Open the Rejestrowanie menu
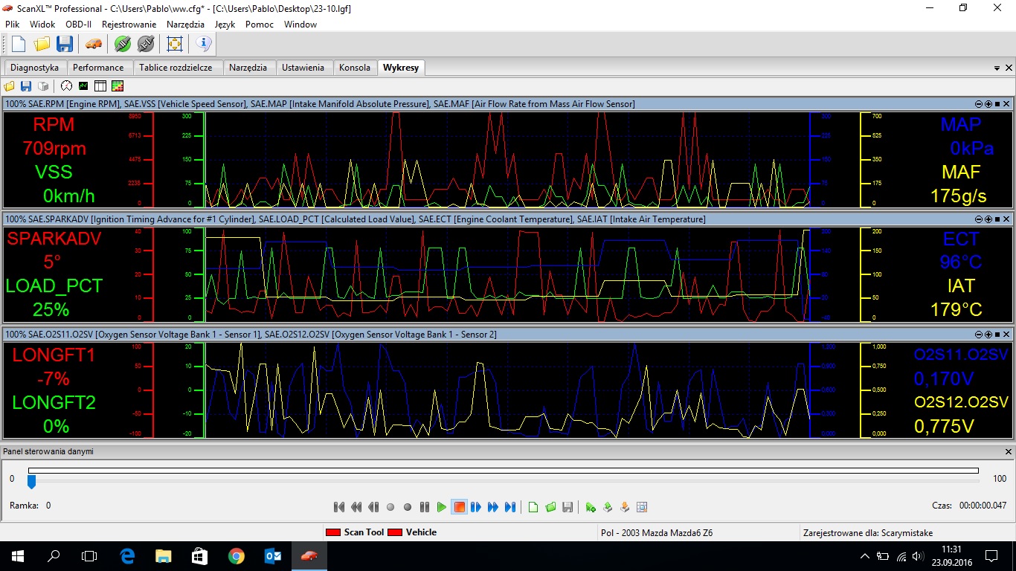Screen dimensions: 1016x571 pyautogui.click(x=129, y=25)
